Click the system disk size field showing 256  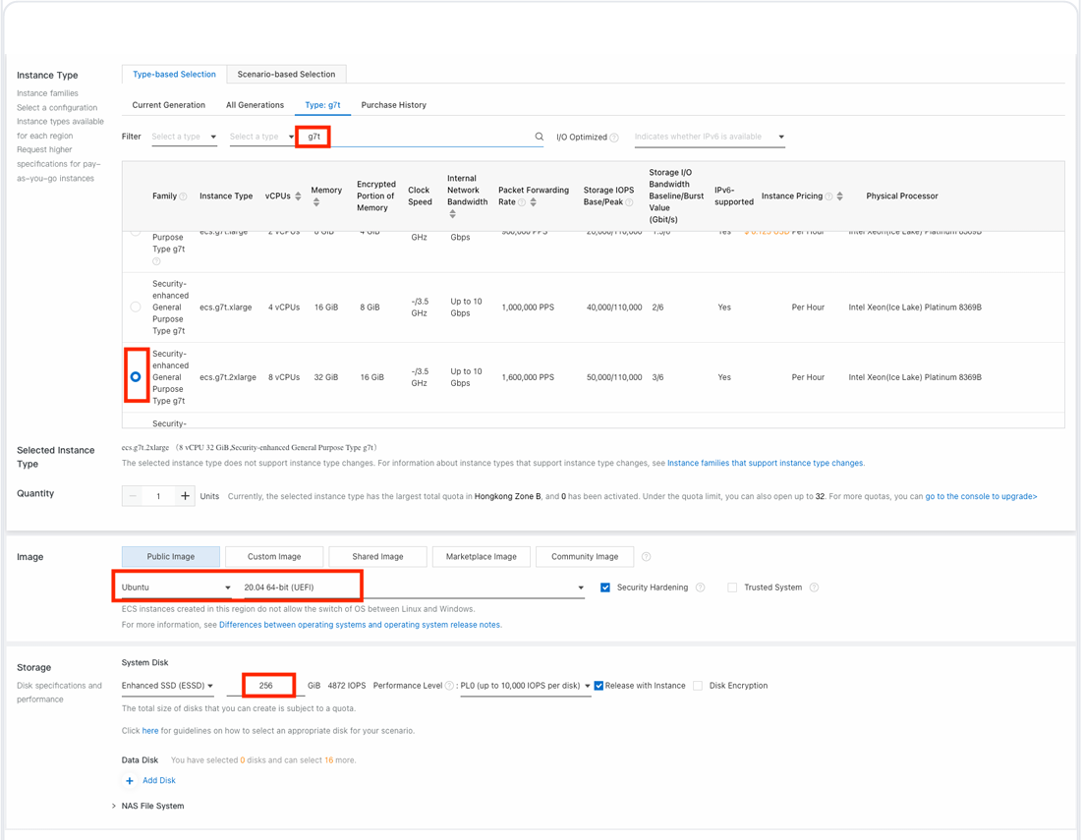266,686
